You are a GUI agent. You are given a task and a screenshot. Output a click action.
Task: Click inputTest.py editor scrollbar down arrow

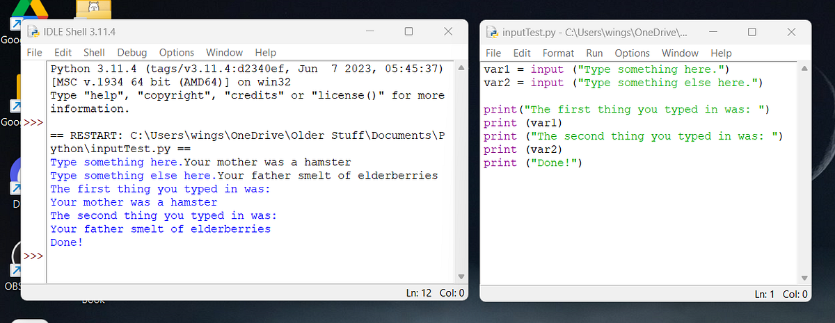(x=805, y=277)
